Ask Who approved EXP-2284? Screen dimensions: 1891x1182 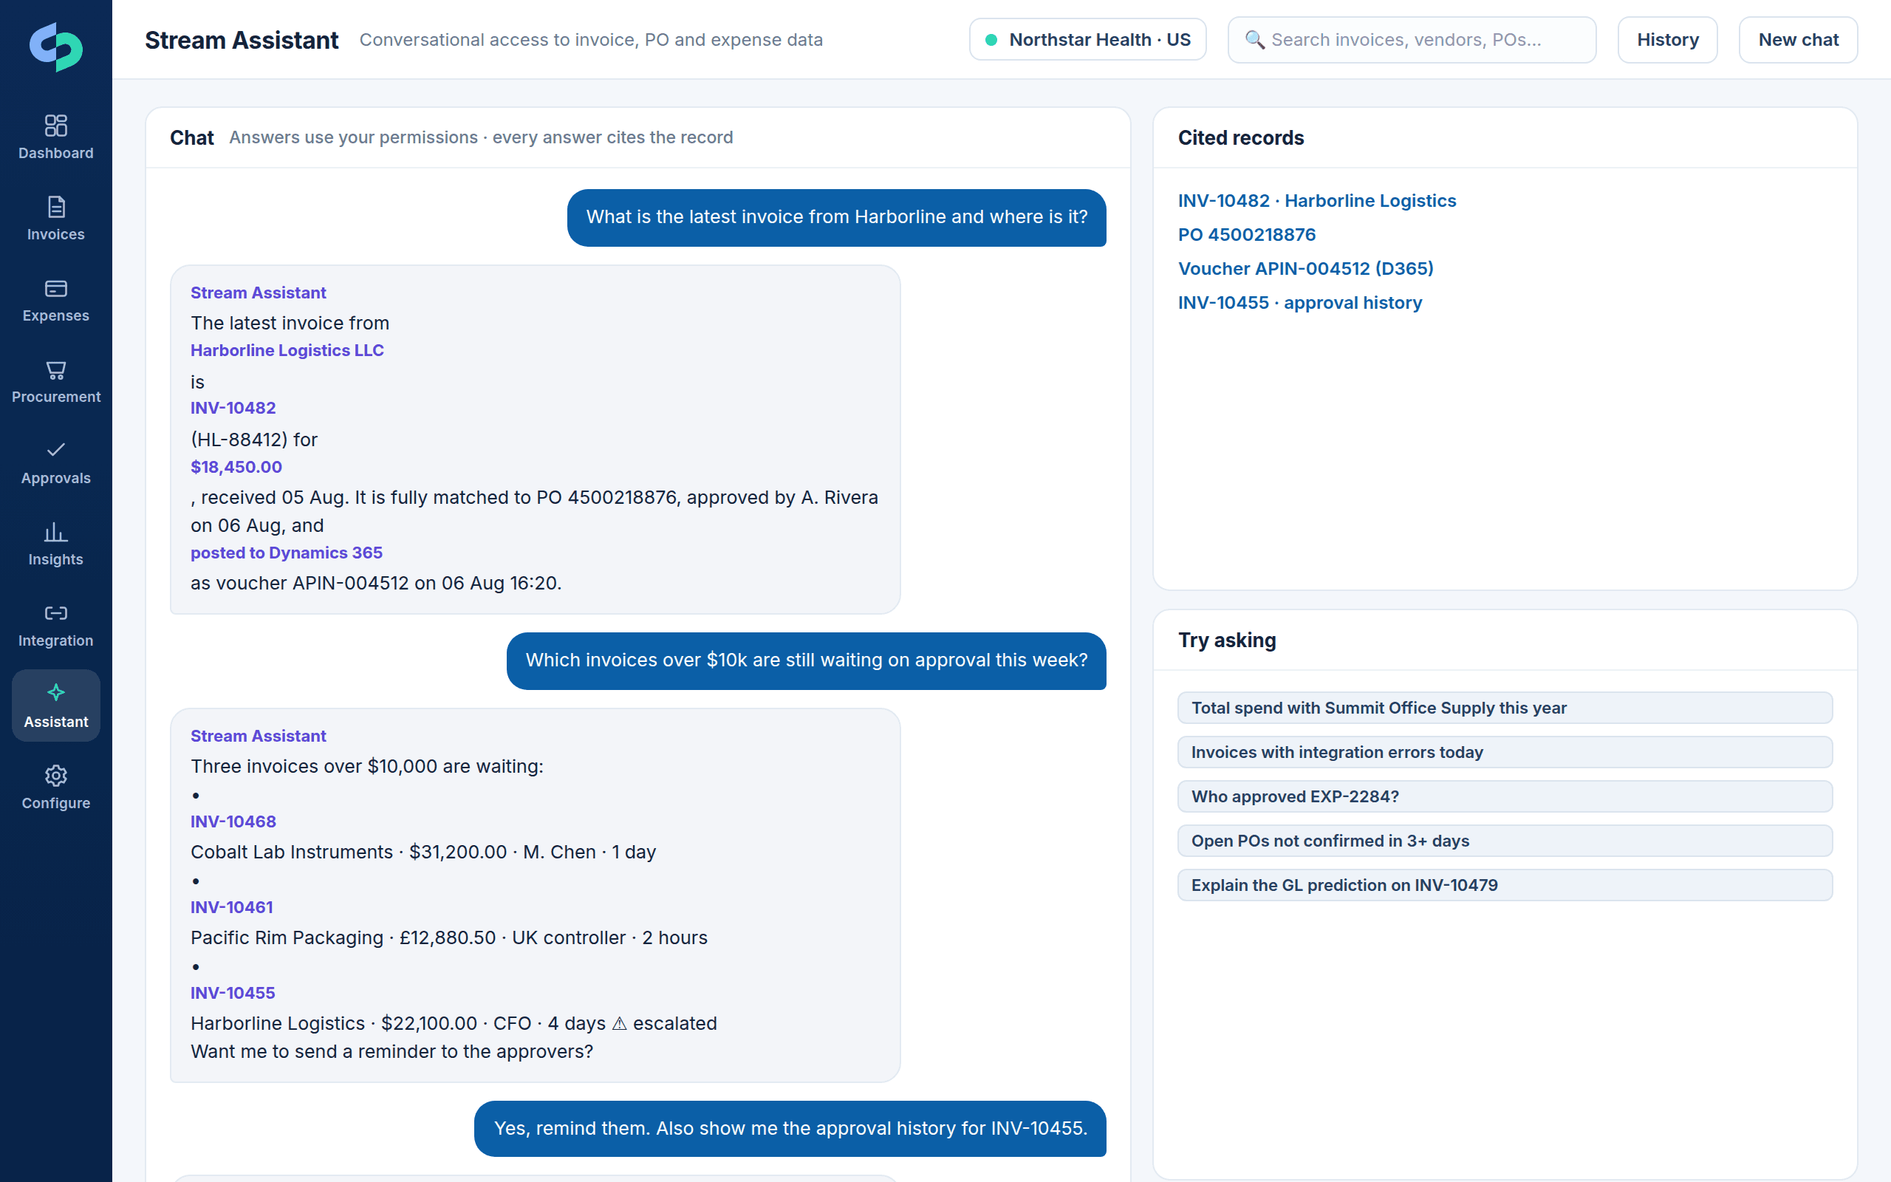pyautogui.click(x=1504, y=796)
